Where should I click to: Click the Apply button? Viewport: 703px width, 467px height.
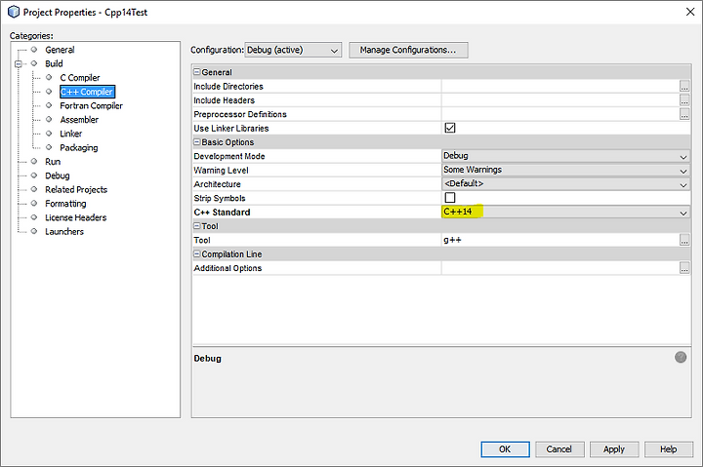click(x=614, y=449)
